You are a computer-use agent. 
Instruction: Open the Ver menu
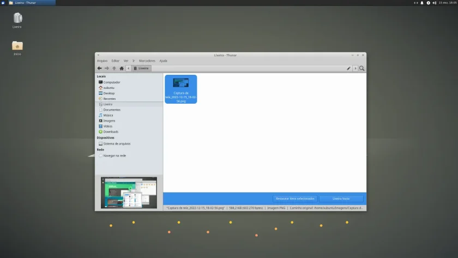pyautogui.click(x=126, y=61)
